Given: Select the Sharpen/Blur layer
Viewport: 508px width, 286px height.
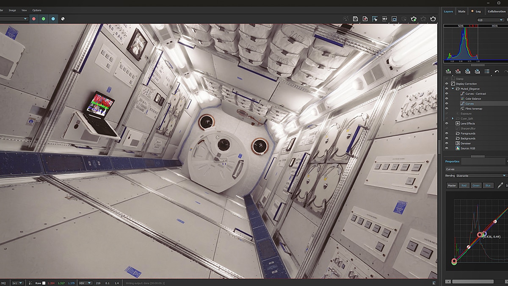Looking at the screenshot, I should tap(468, 128).
